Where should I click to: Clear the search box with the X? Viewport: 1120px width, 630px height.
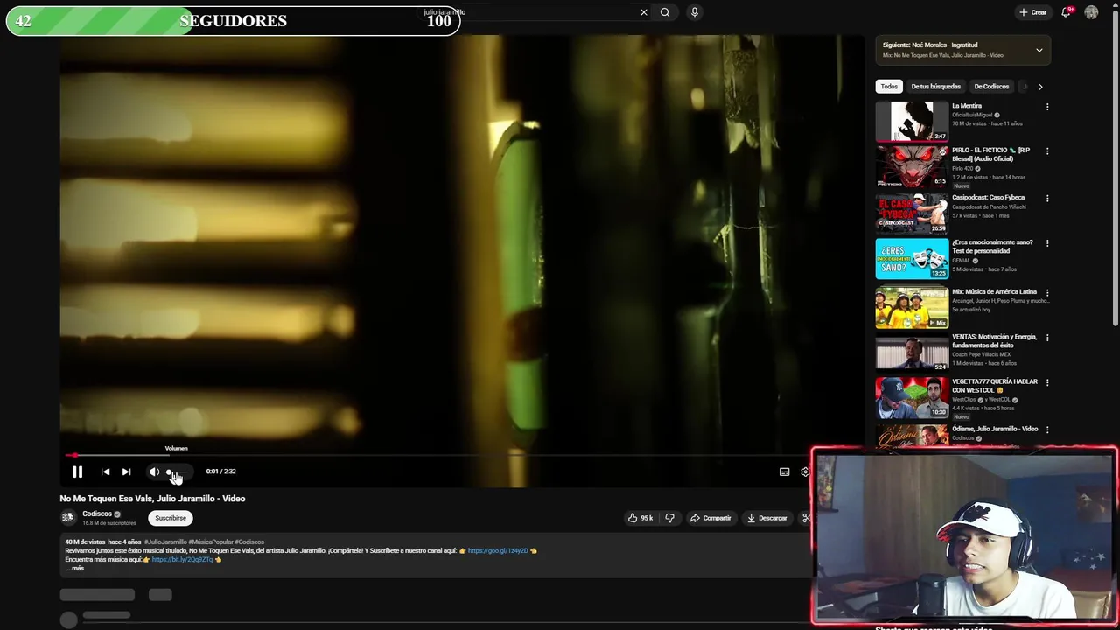pos(644,12)
